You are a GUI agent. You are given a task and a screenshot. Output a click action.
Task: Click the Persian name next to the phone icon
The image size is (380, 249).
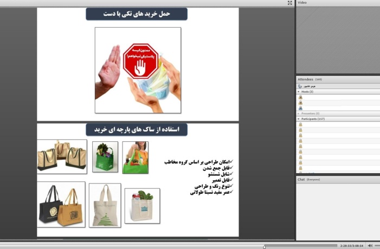click(310, 87)
